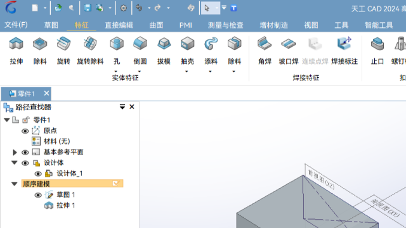
Task: Select the 草图 1 tree item label
Action: pyautogui.click(x=66, y=194)
